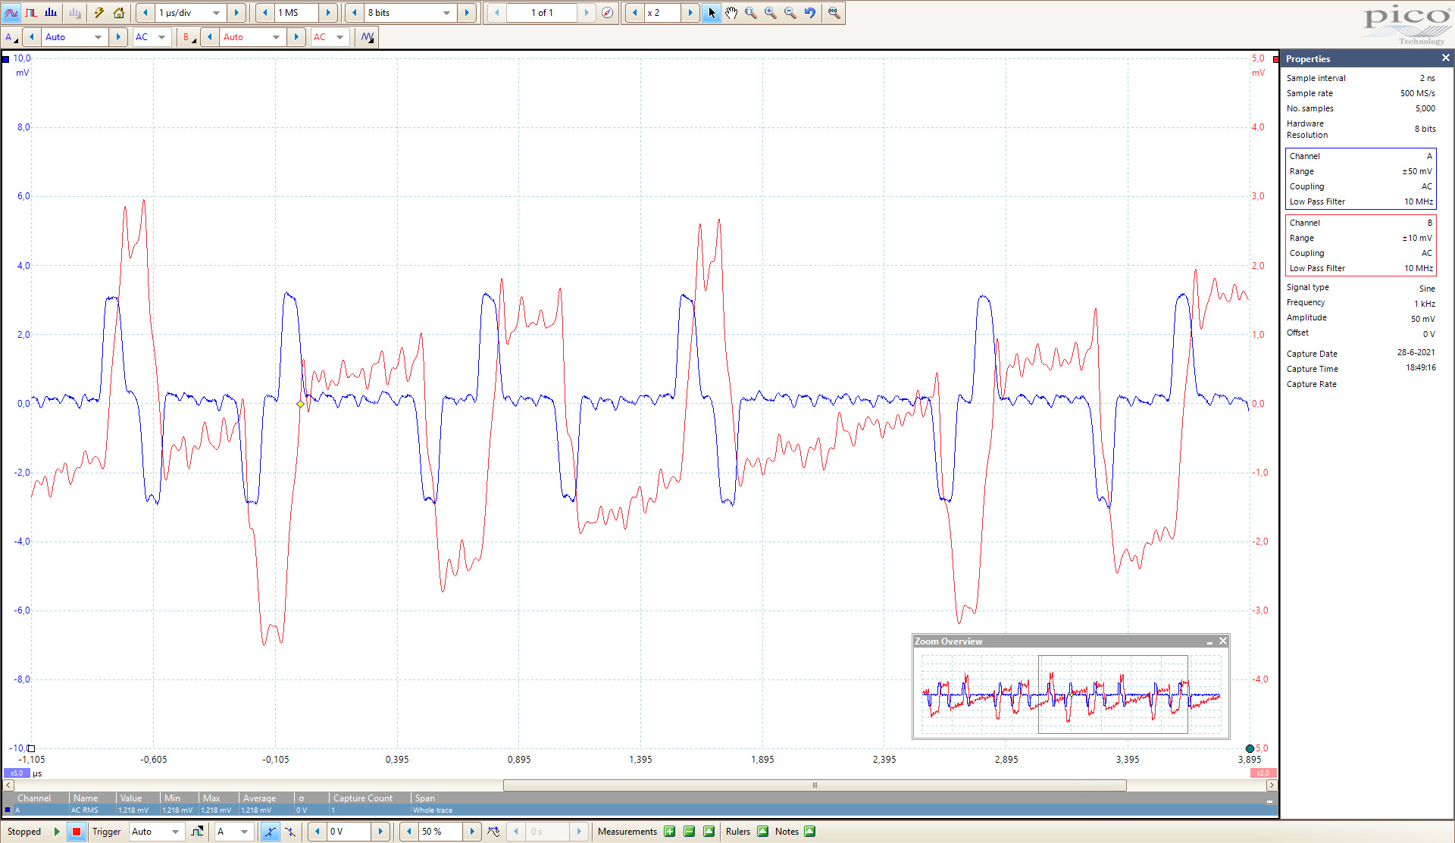Add a measurement with plus icon
This screenshot has height=843, width=1455.
click(x=670, y=832)
